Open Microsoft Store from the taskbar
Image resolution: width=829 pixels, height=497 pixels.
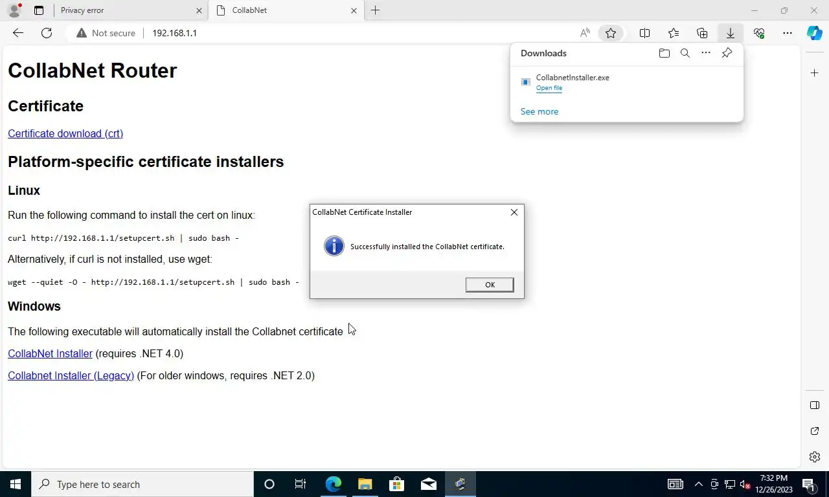(396, 484)
